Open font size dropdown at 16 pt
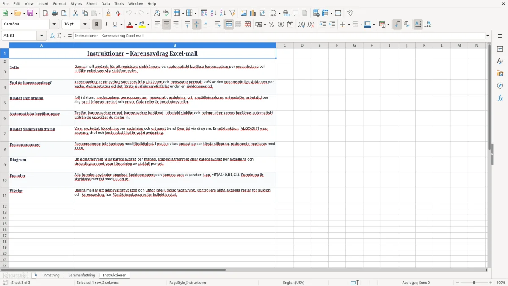Viewport: 508px width, 286px height. 85,25
